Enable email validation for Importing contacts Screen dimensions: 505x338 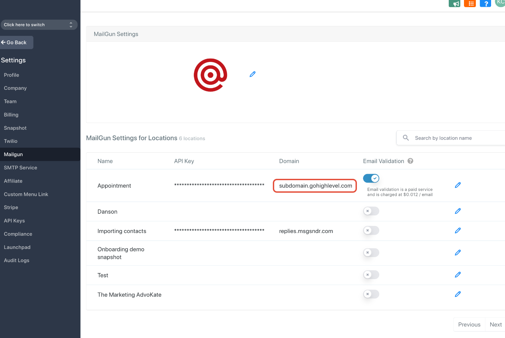371,230
